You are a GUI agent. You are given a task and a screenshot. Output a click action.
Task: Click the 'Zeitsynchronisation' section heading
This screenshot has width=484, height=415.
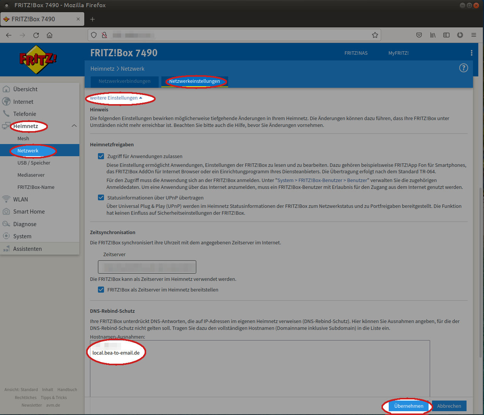point(113,232)
